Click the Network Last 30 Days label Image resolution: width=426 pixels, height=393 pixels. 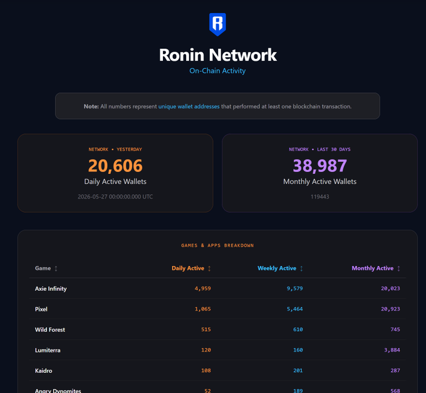[319, 150]
